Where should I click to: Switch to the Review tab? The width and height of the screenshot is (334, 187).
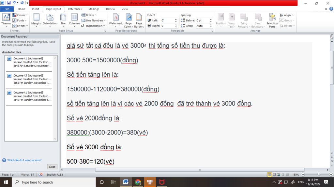(110, 9)
